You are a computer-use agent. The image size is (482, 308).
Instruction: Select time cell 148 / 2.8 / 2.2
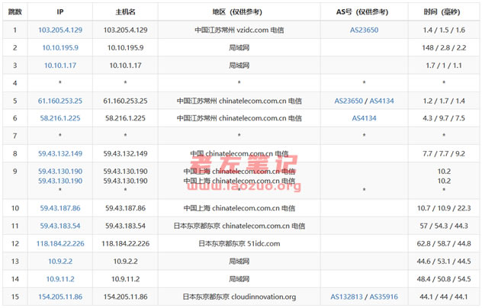coord(444,47)
